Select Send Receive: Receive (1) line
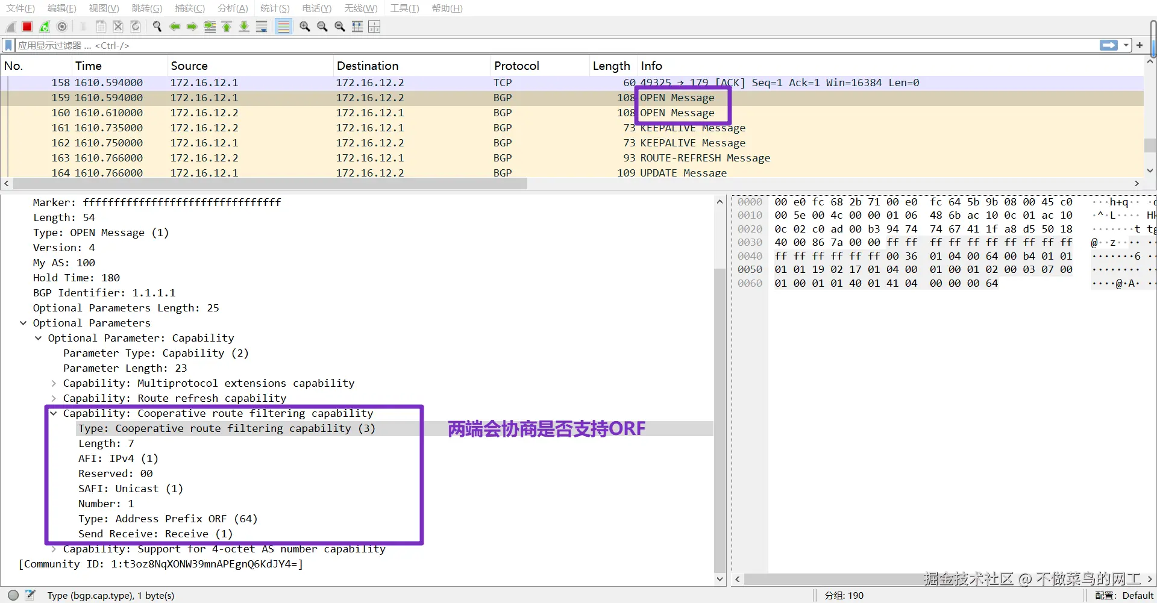 coord(155,534)
